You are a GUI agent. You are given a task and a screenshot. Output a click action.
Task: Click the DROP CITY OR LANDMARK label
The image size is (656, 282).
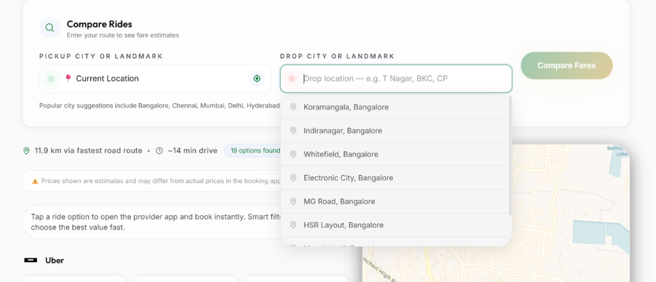337,56
